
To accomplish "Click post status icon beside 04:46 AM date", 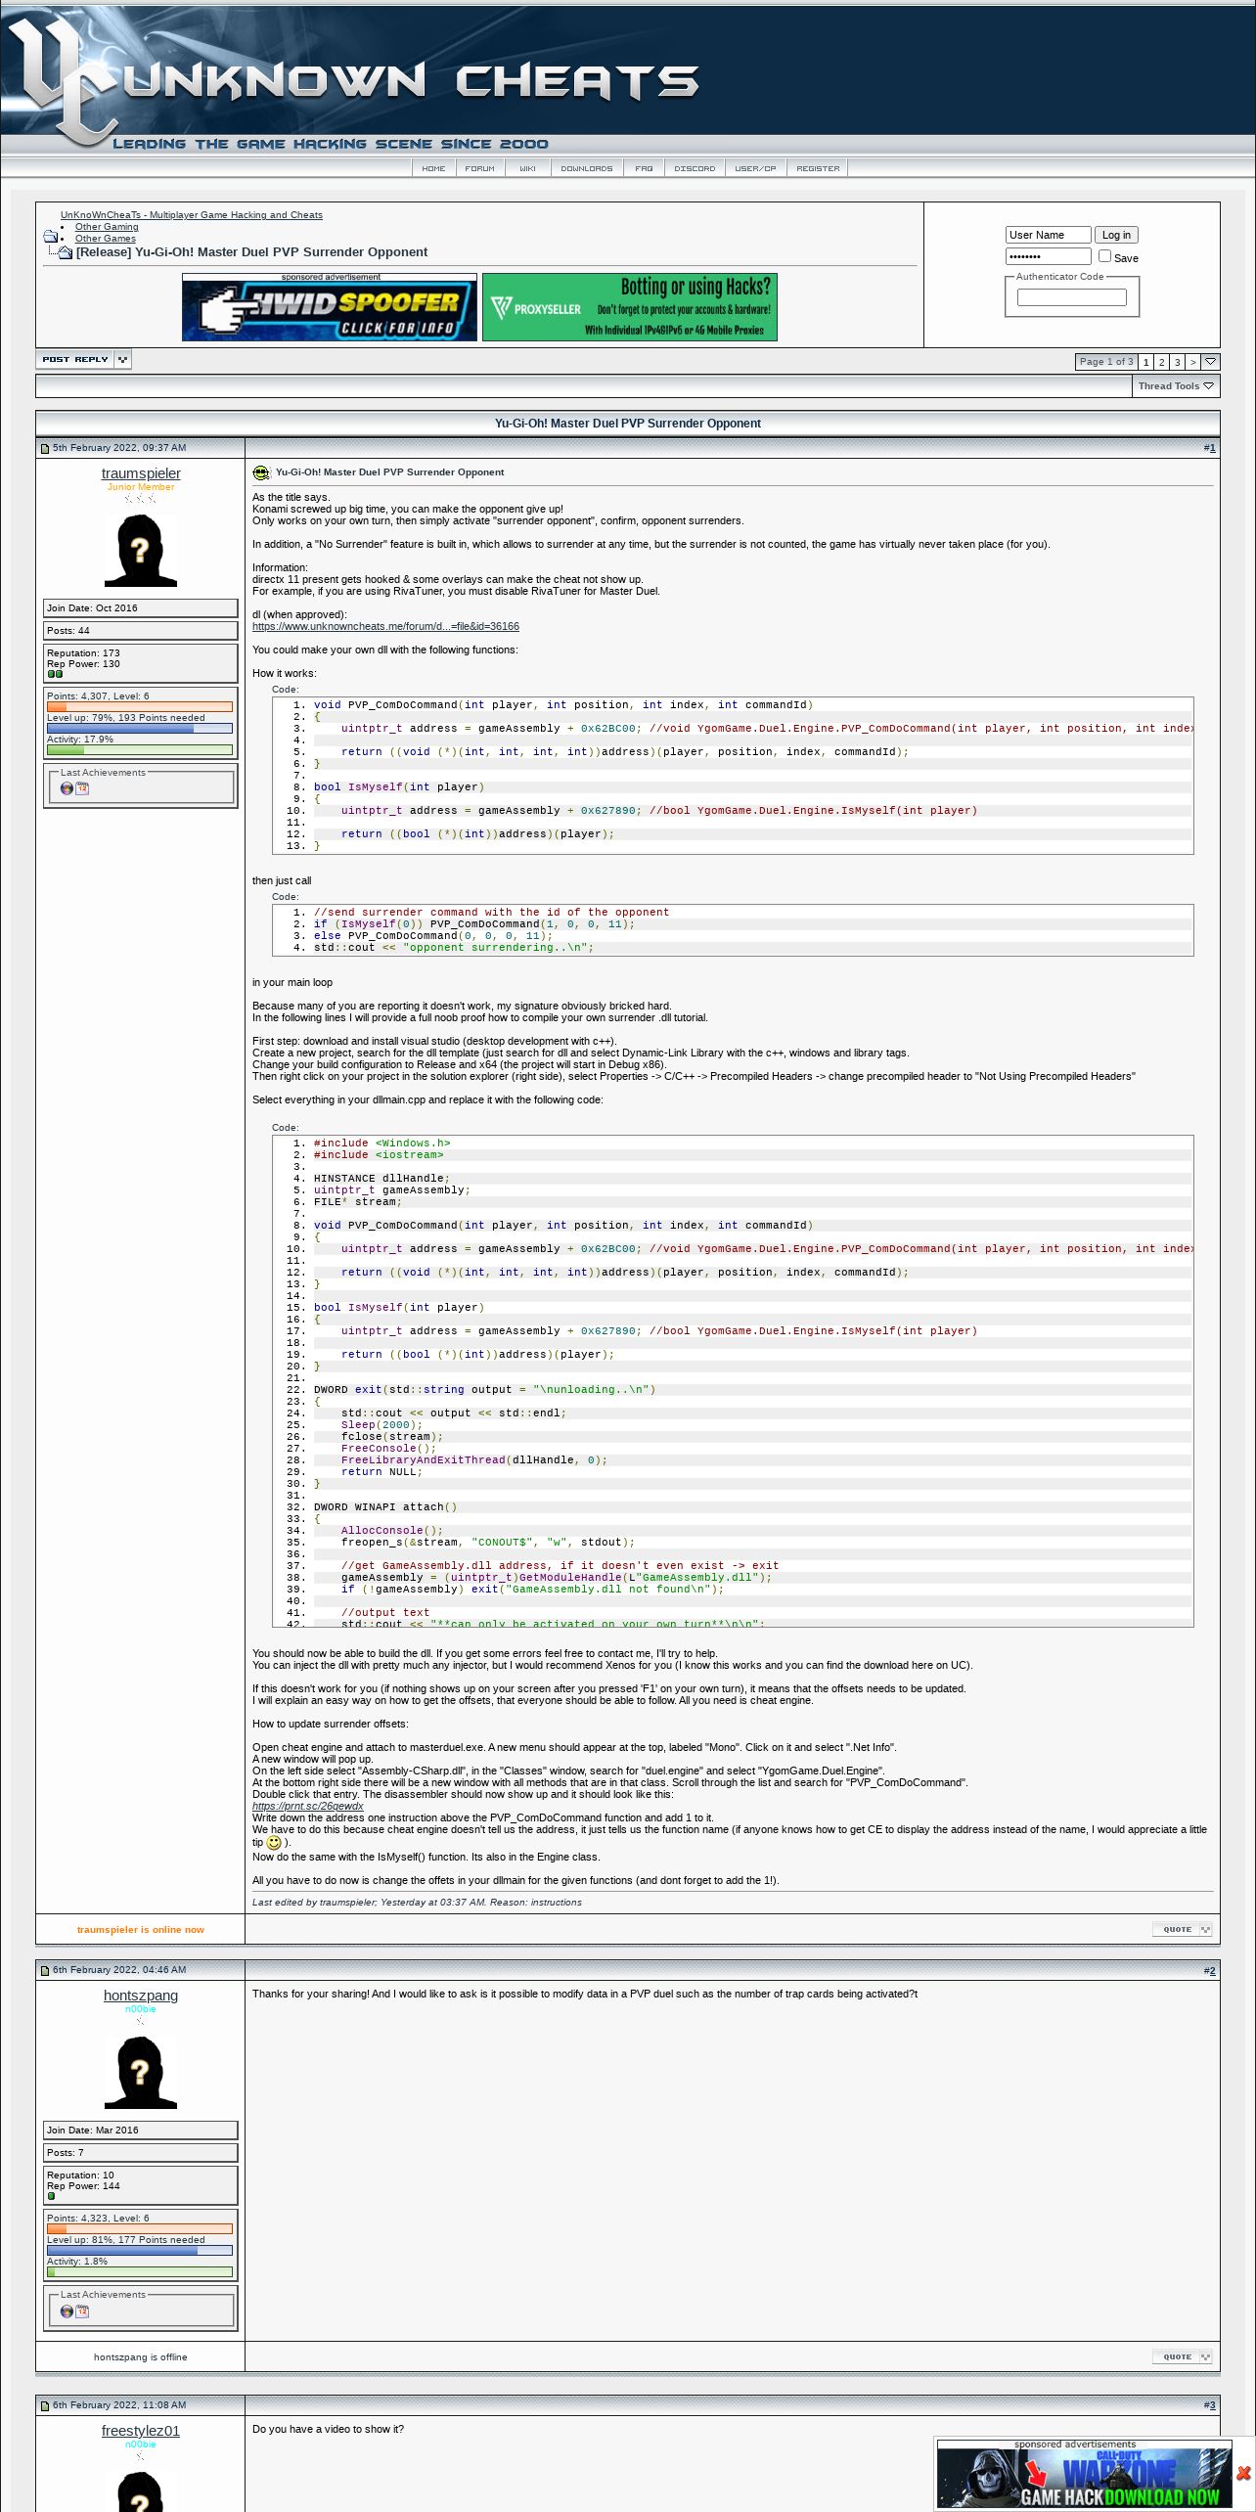I will pos(45,1970).
